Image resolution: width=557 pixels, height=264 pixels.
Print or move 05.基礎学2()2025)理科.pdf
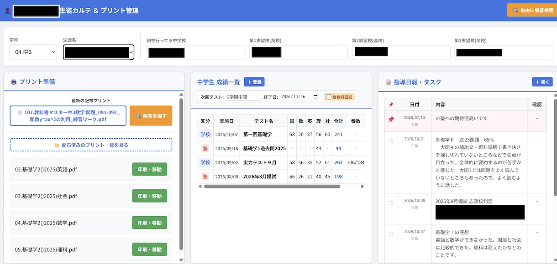coord(150,249)
